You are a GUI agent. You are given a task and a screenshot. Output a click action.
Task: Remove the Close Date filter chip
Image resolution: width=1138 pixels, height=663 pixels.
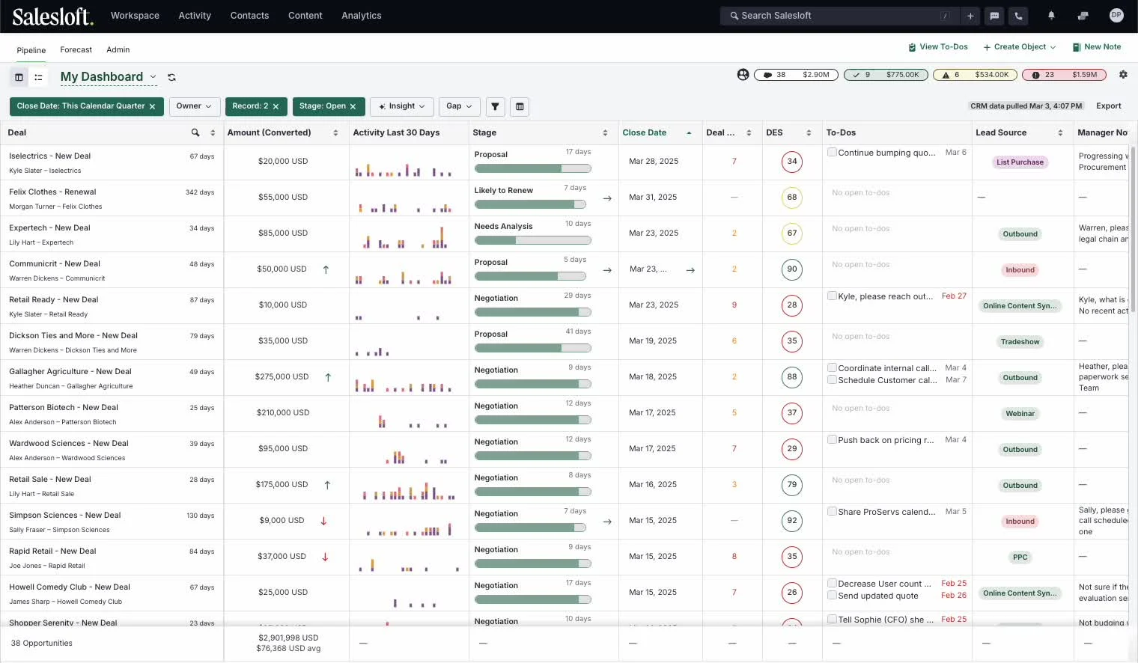coord(152,106)
